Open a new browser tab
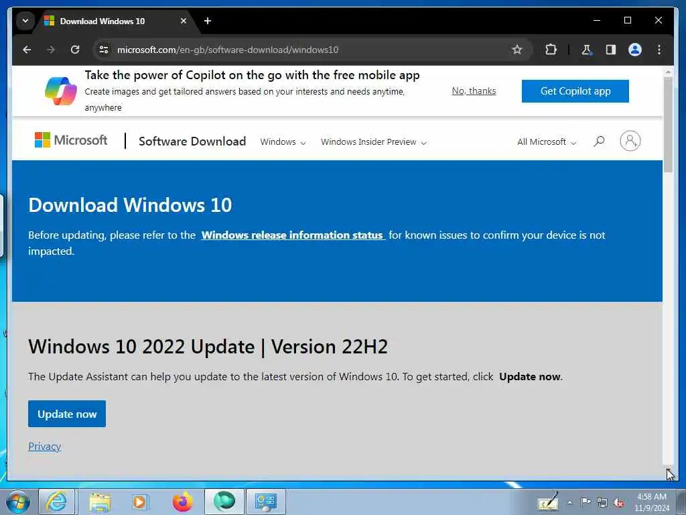The image size is (686, 515). [208, 21]
